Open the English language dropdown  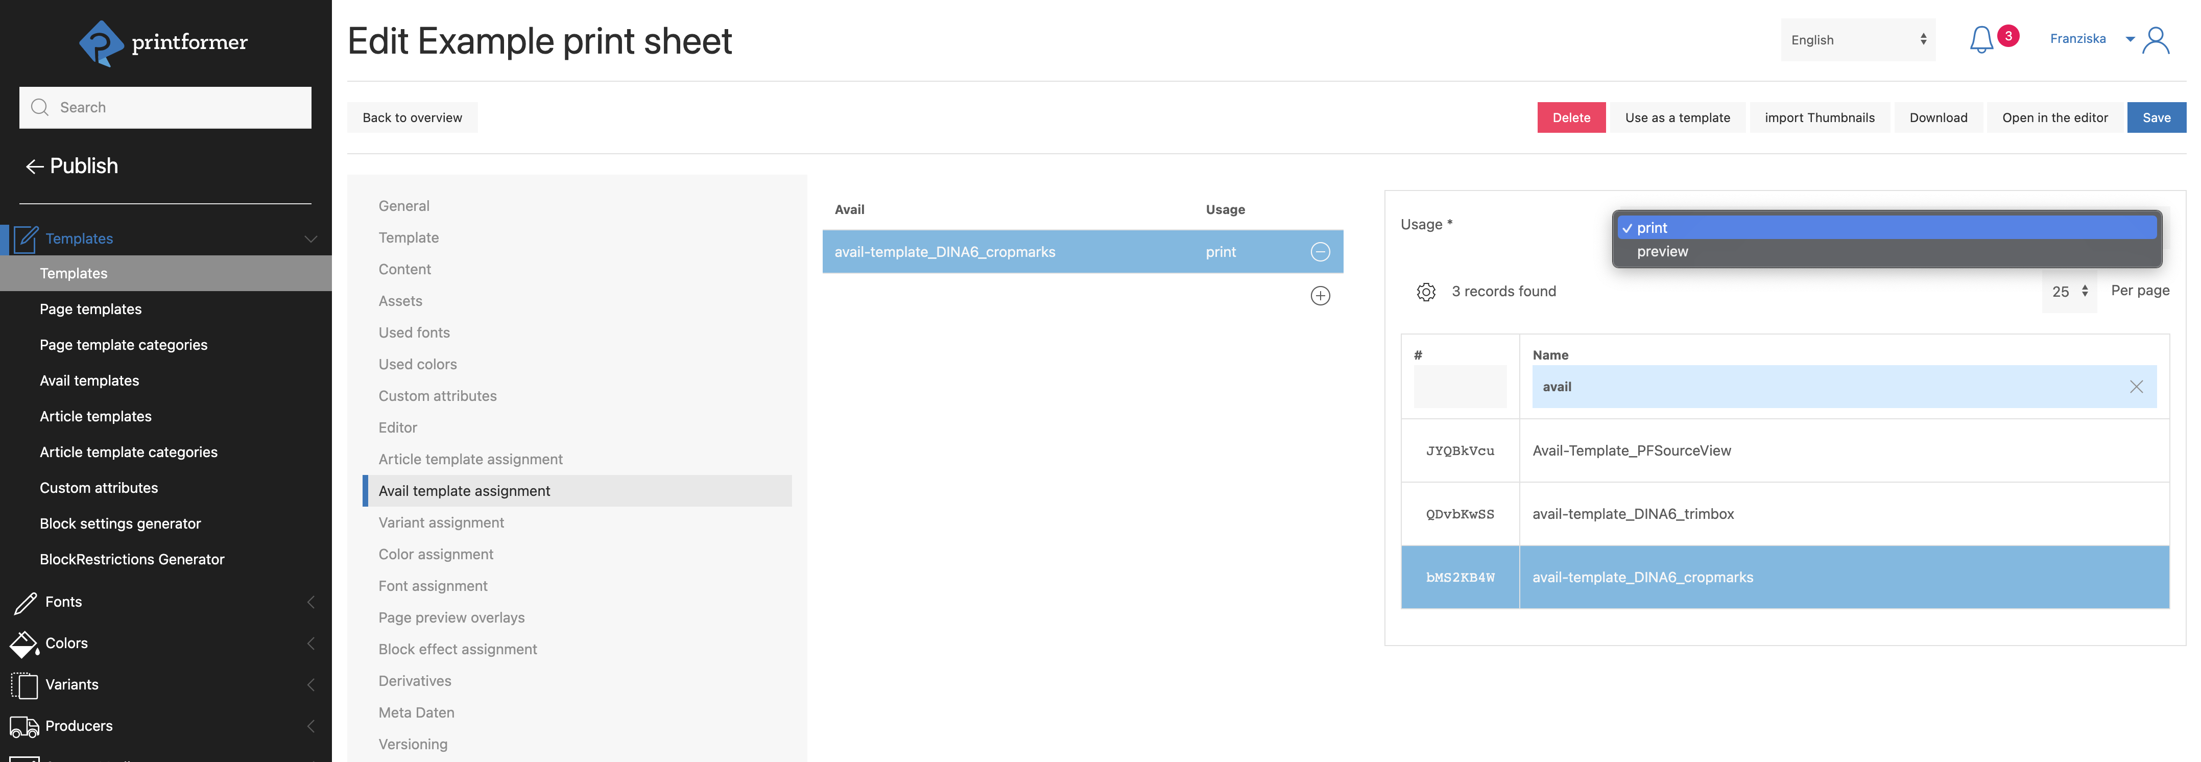click(x=1857, y=39)
